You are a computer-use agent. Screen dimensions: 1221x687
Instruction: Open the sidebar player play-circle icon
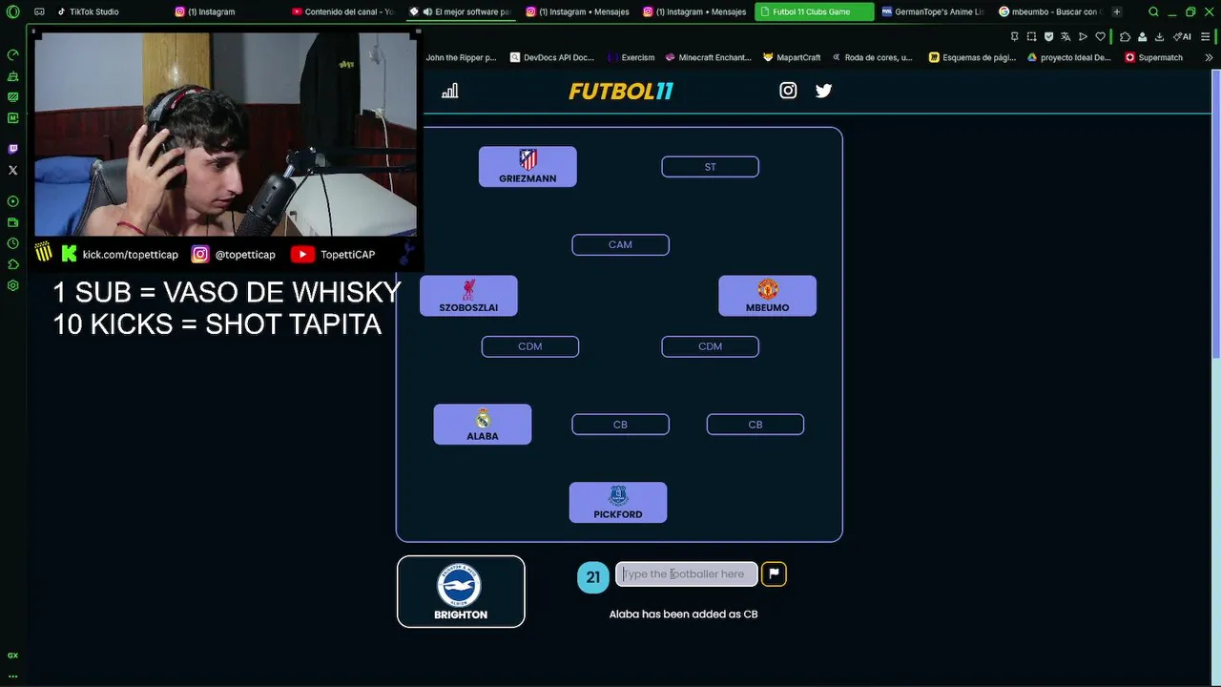tap(13, 201)
